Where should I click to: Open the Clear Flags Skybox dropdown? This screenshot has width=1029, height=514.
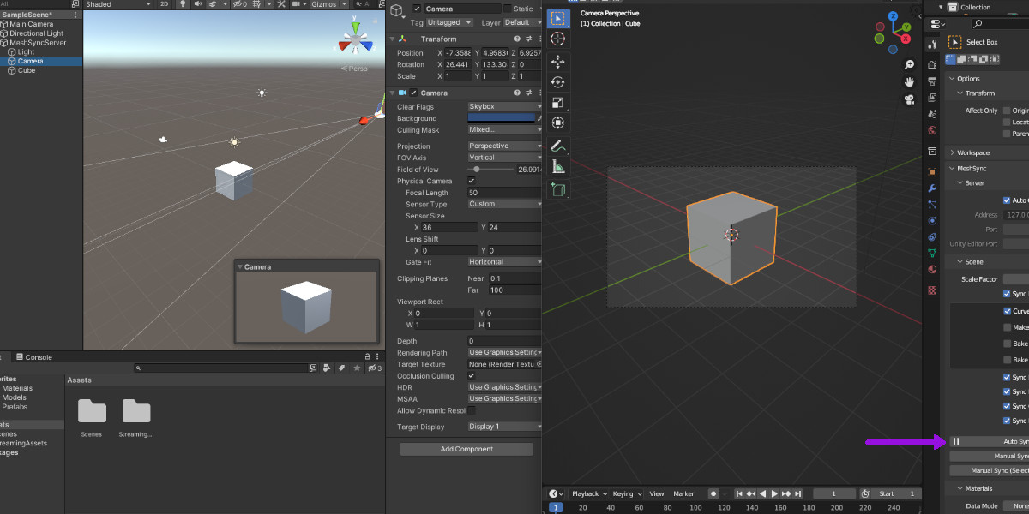[x=504, y=107]
